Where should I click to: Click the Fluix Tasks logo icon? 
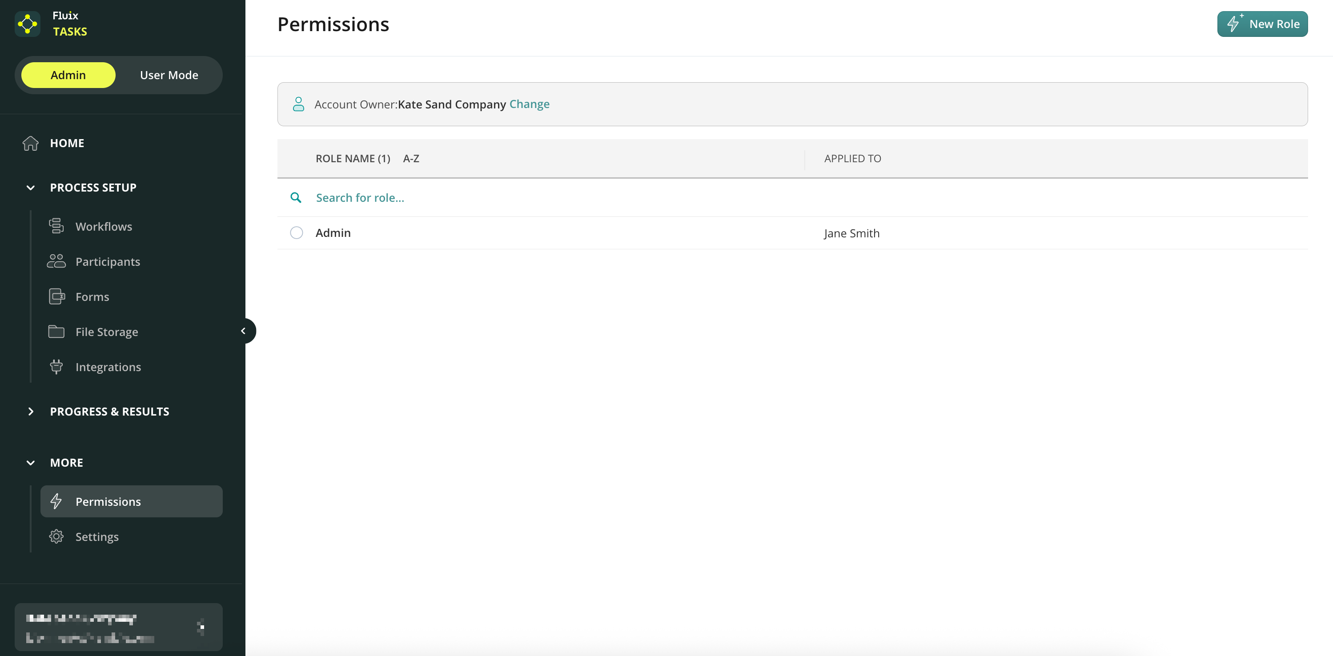coord(28,24)
